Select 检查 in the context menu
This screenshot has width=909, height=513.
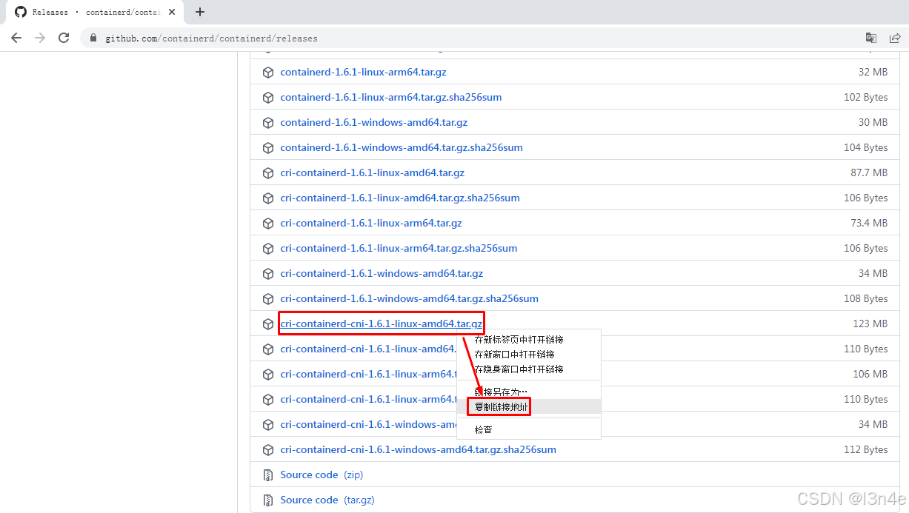(528, 429)
